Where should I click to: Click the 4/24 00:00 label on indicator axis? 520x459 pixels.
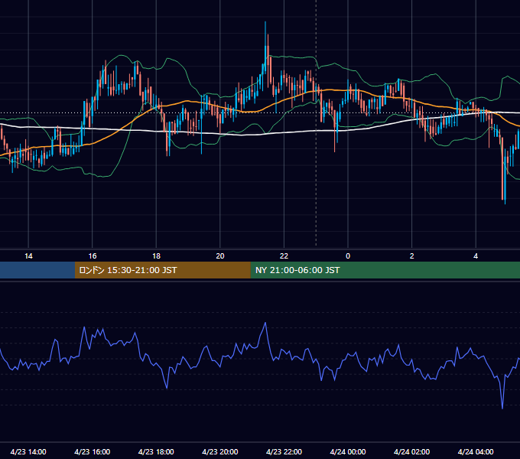(x=348, y=451)
